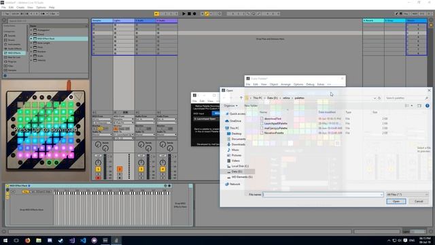Select Downloads in Open dialog sidebar
The width and height of the screenshot is (435, 245).
[x=236, y=144]
